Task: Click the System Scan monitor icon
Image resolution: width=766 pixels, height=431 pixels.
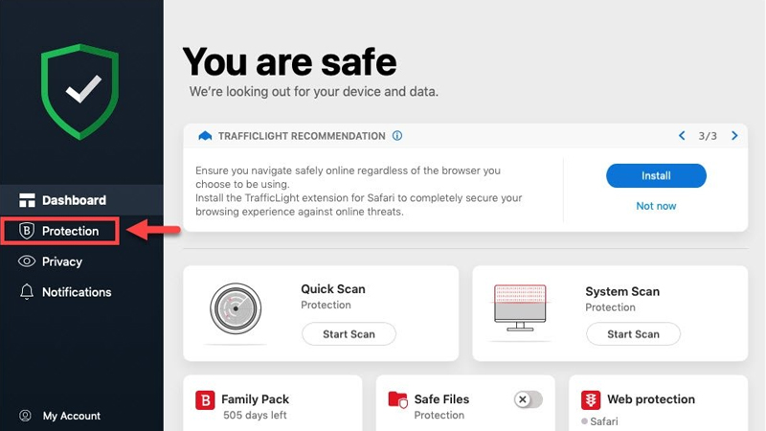Action: click(520, 307)
